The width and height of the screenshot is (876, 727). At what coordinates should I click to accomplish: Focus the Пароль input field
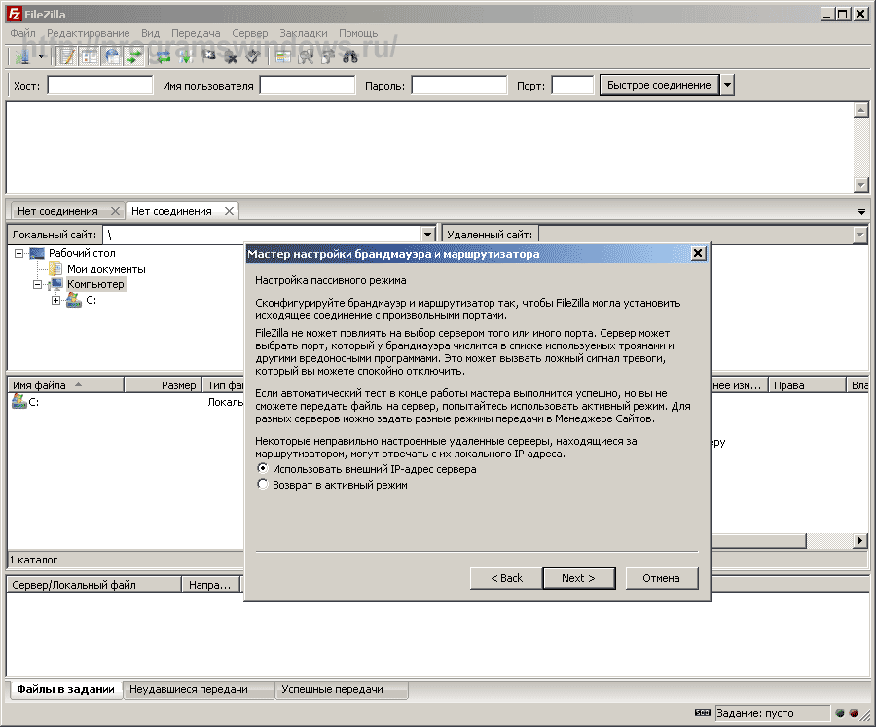click(x=459, y=86)
